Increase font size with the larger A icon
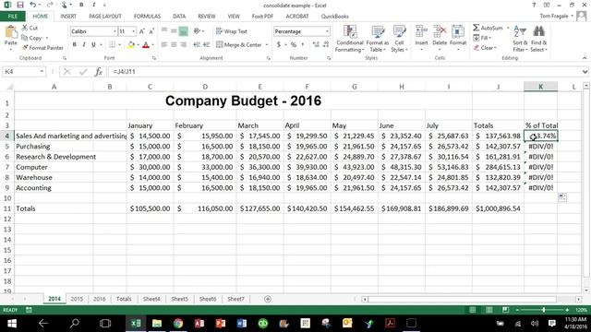The width and height of the screenshot is (591, 332). (x=142, y=31)
